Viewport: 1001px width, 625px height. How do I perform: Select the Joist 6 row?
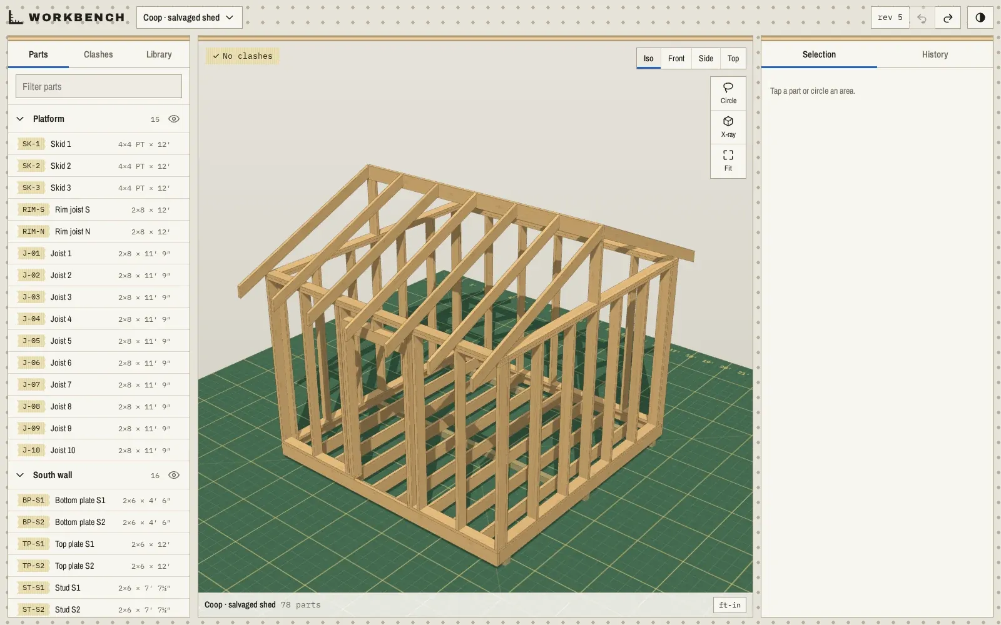click(99, 362)
